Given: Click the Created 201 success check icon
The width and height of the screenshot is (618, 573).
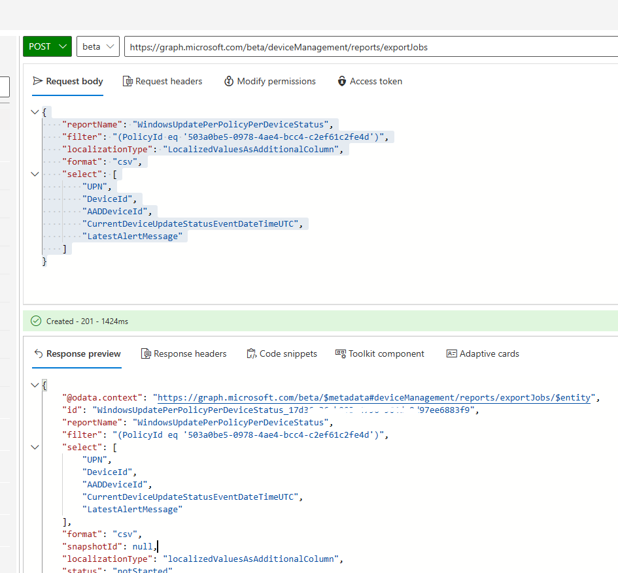Looking at the screenshot, I should tap(36, 321).
